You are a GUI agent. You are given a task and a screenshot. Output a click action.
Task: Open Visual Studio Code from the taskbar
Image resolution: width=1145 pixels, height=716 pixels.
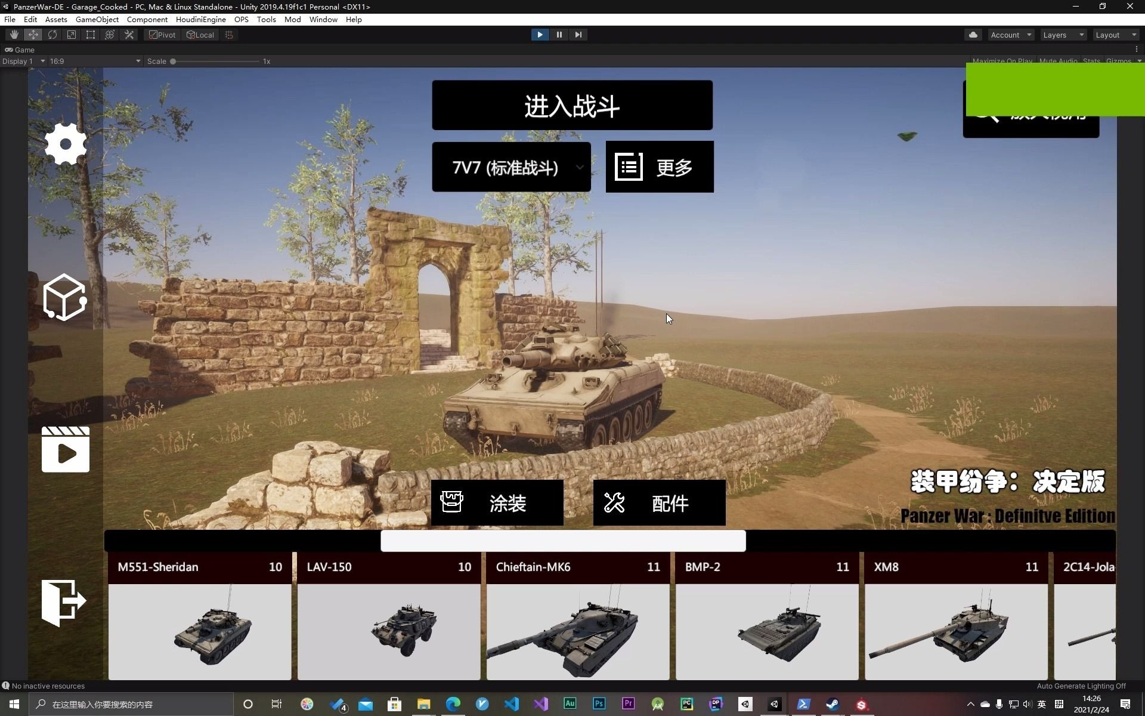[512, 704]
